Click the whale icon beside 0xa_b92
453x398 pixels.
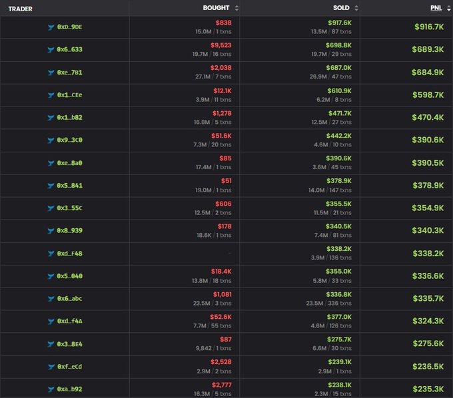tap(51, 389)
